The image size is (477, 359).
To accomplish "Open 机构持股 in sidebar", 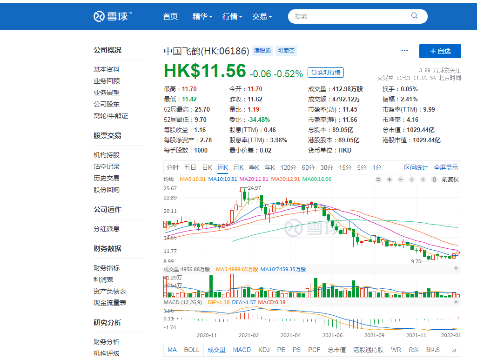I will point(107,155).
